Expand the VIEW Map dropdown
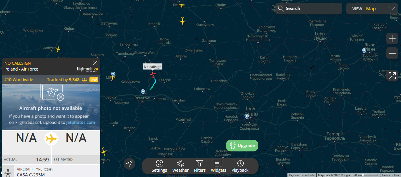This screenshot has height=177, width=401. [x=372, y=9]
